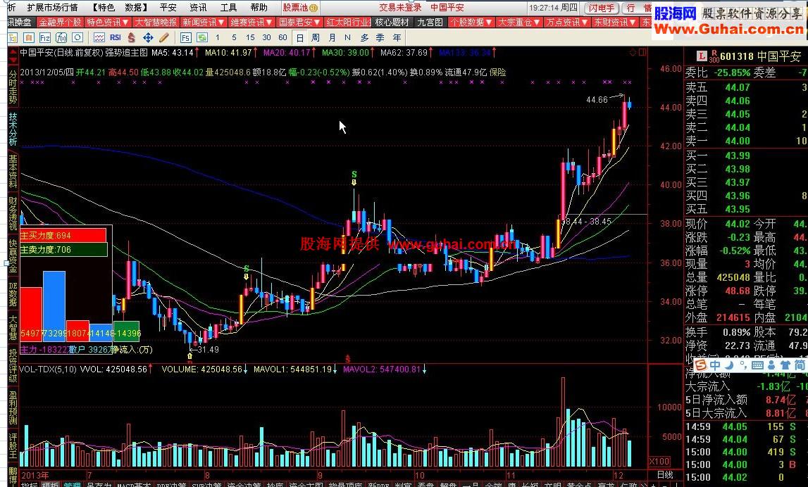Click the 闪电手 button
The width and height of the screenshot is (808, 487).
(x=602, y=8)
